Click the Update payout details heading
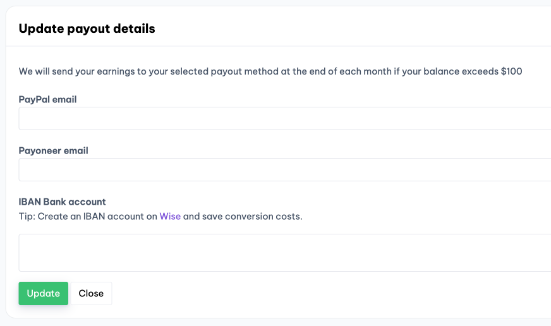 click(x=87, y=28)
